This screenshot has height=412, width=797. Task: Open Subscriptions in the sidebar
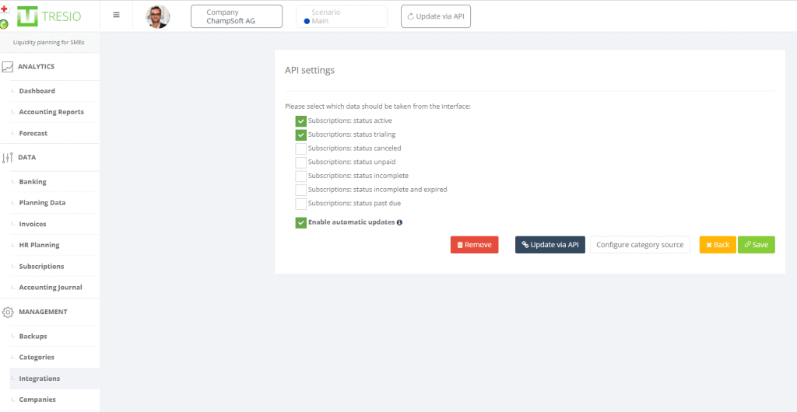point(42,267)
